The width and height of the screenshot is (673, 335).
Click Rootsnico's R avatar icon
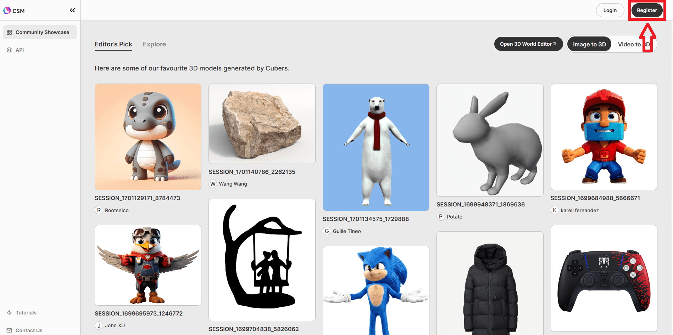click(99, 210)
